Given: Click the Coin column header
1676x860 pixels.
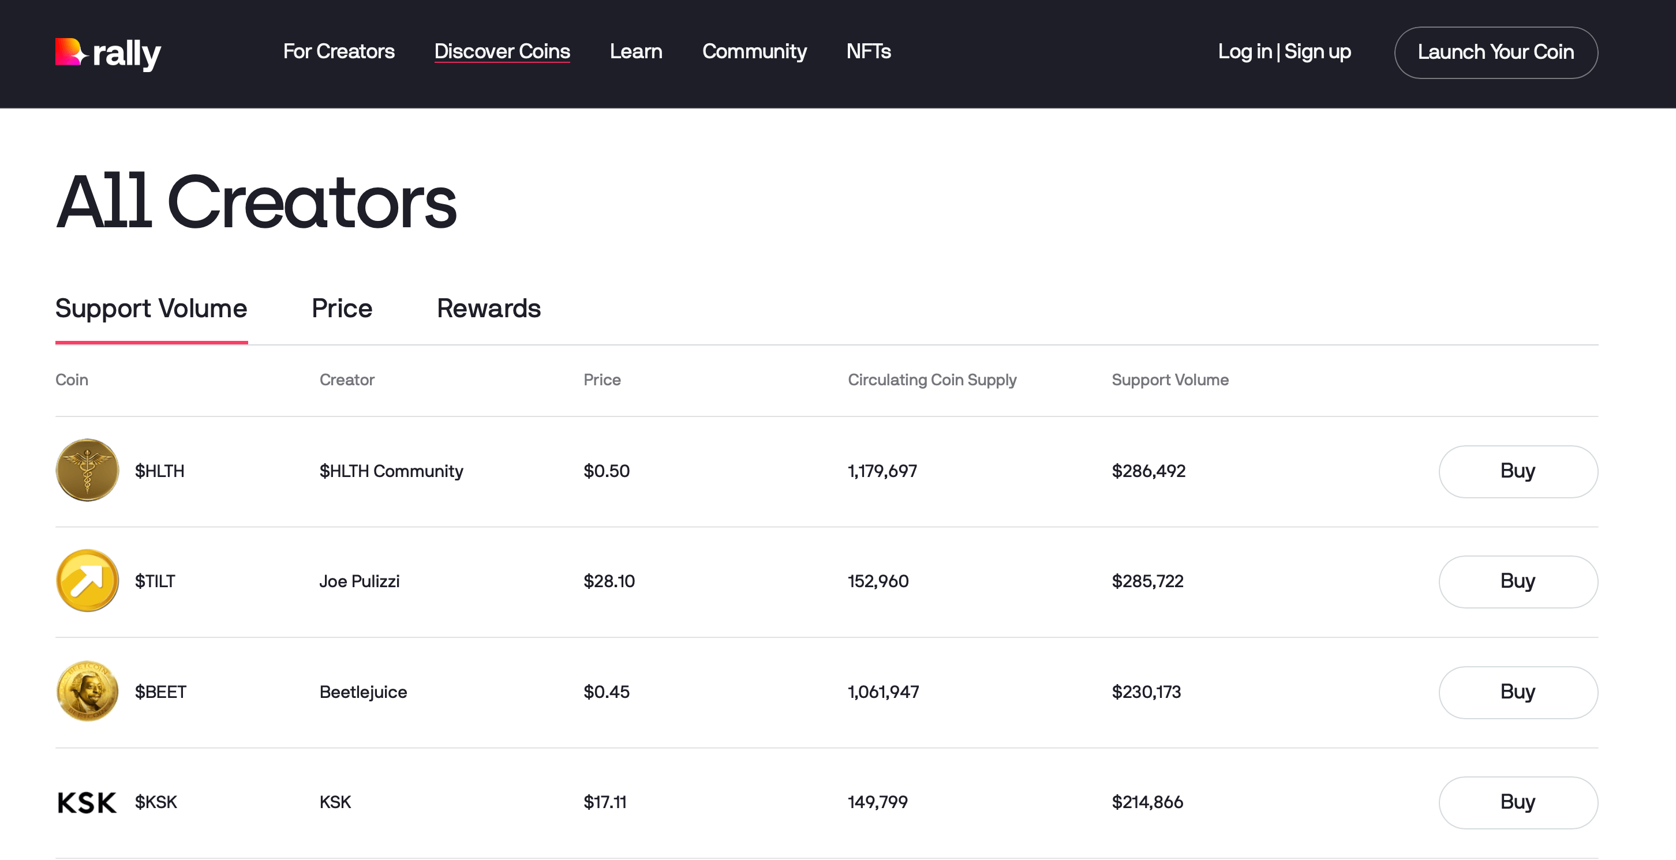Looking at the screenshot, I should [72, 380].
